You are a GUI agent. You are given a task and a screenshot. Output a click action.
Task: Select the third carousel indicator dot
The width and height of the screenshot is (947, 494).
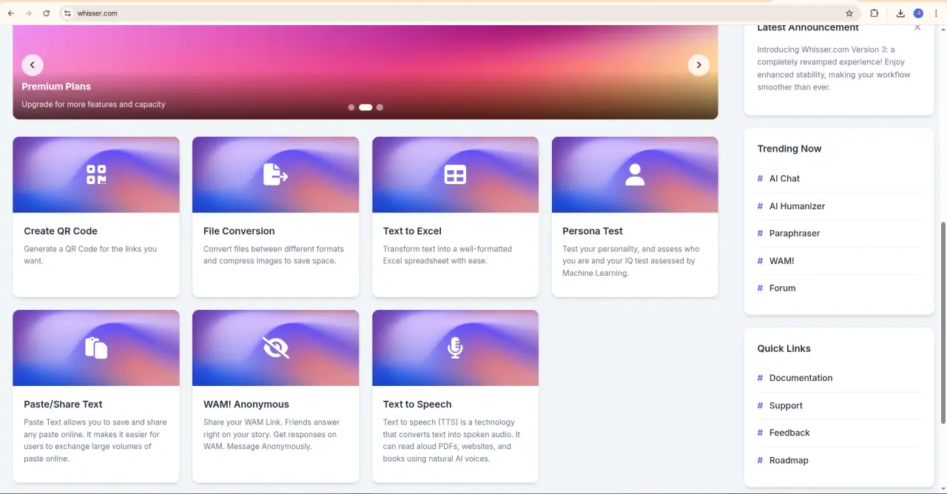coord(380,107)
